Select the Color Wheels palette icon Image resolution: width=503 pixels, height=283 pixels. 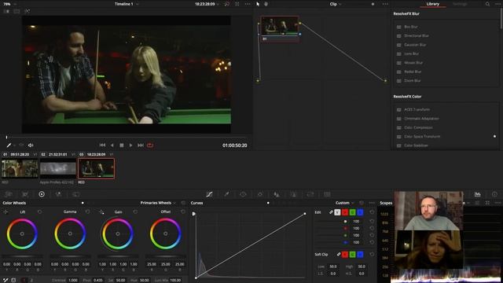[x=42, y=194]
